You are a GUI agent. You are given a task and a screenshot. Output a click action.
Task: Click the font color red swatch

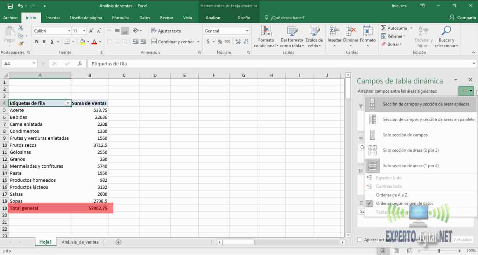(94, 42)
